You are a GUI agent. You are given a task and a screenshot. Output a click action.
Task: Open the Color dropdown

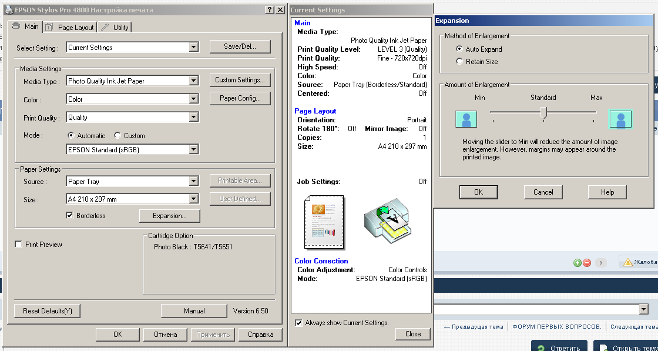[193, 99]
